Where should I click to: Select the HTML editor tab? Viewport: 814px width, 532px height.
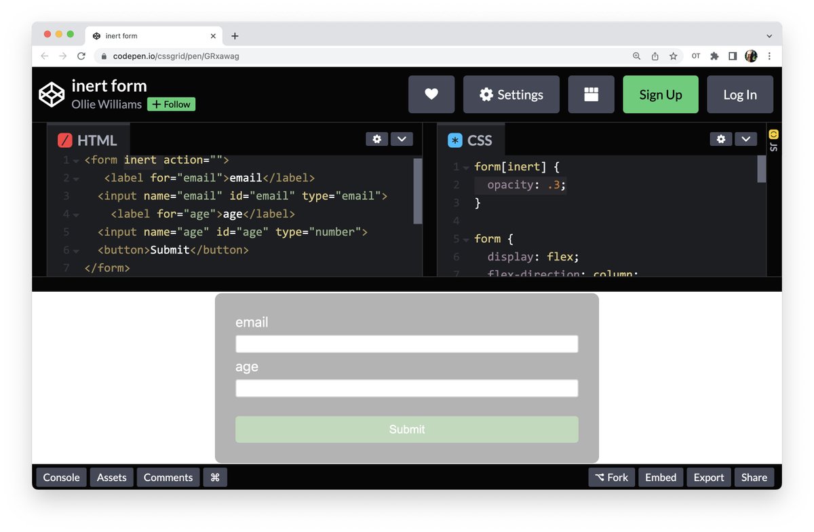88,140
